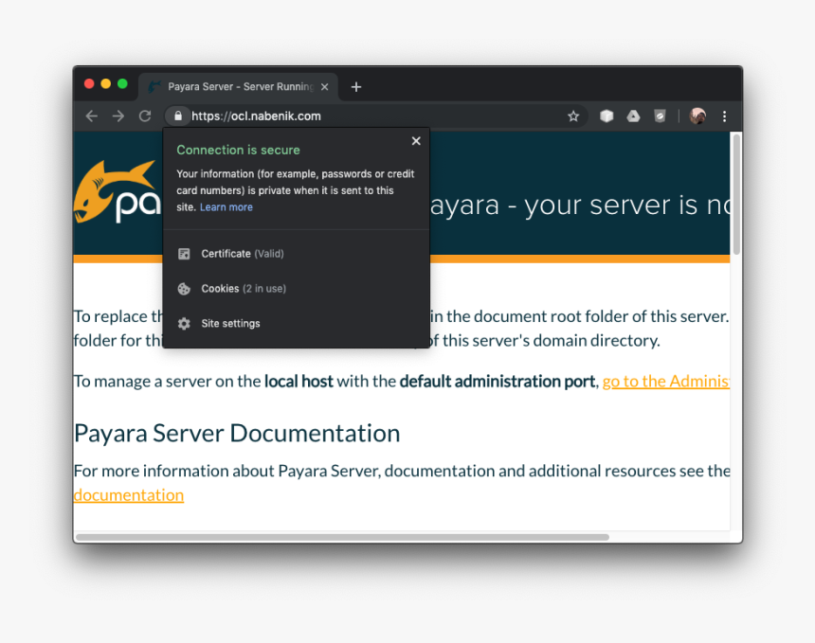Bookmark this page with the star icon

(x=573, y=116)
